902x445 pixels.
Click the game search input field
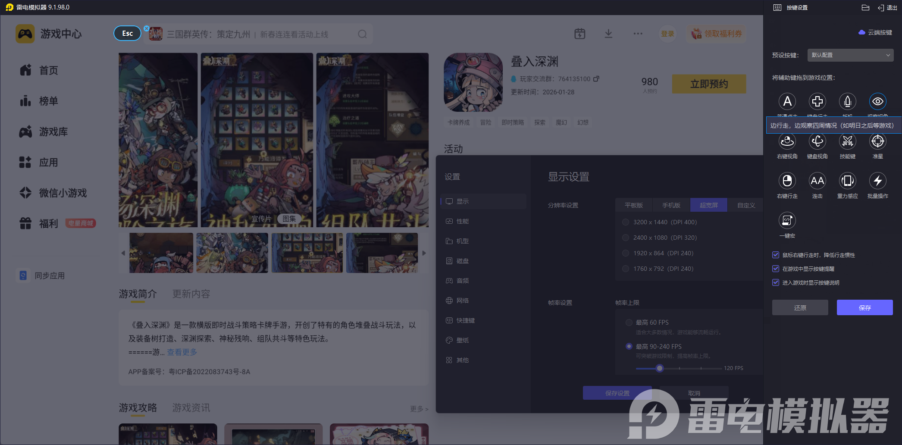click(x=259, y=34)
